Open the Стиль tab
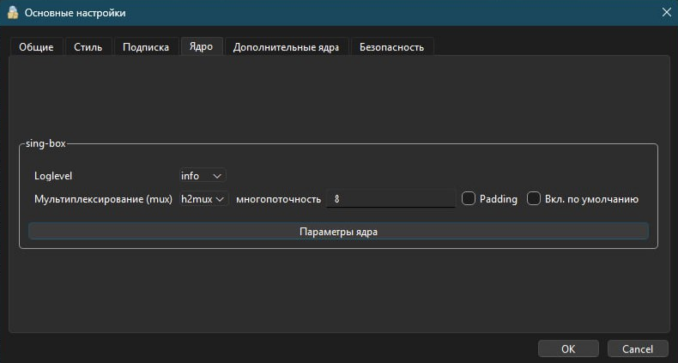 coord(88,47)
